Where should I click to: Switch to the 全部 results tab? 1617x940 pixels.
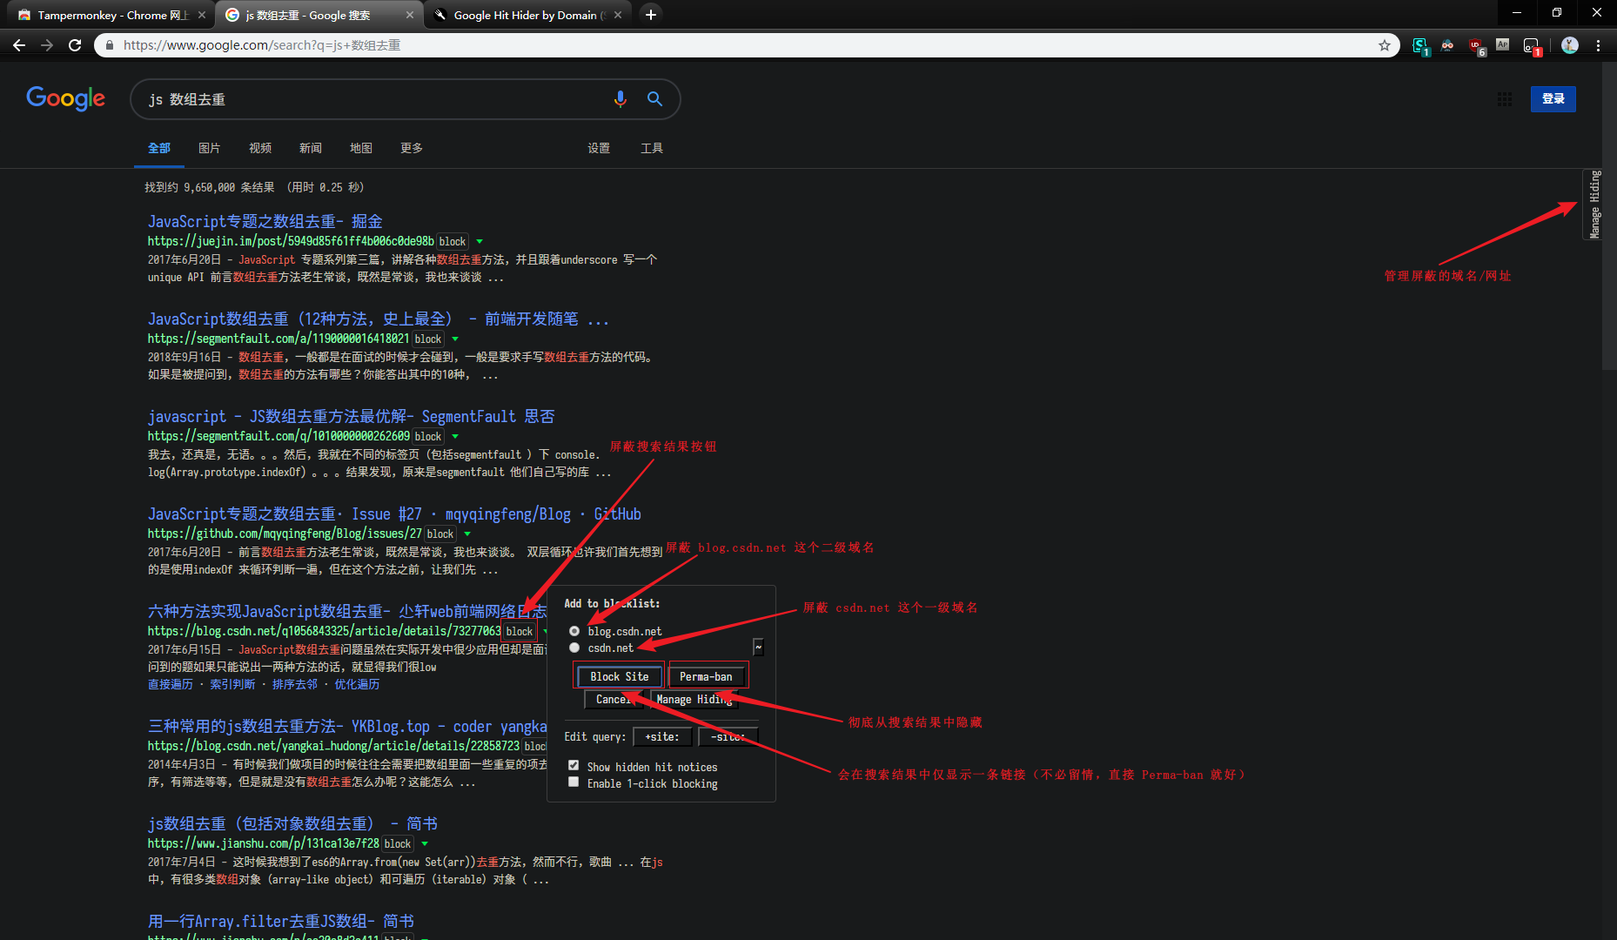(159, 148)
